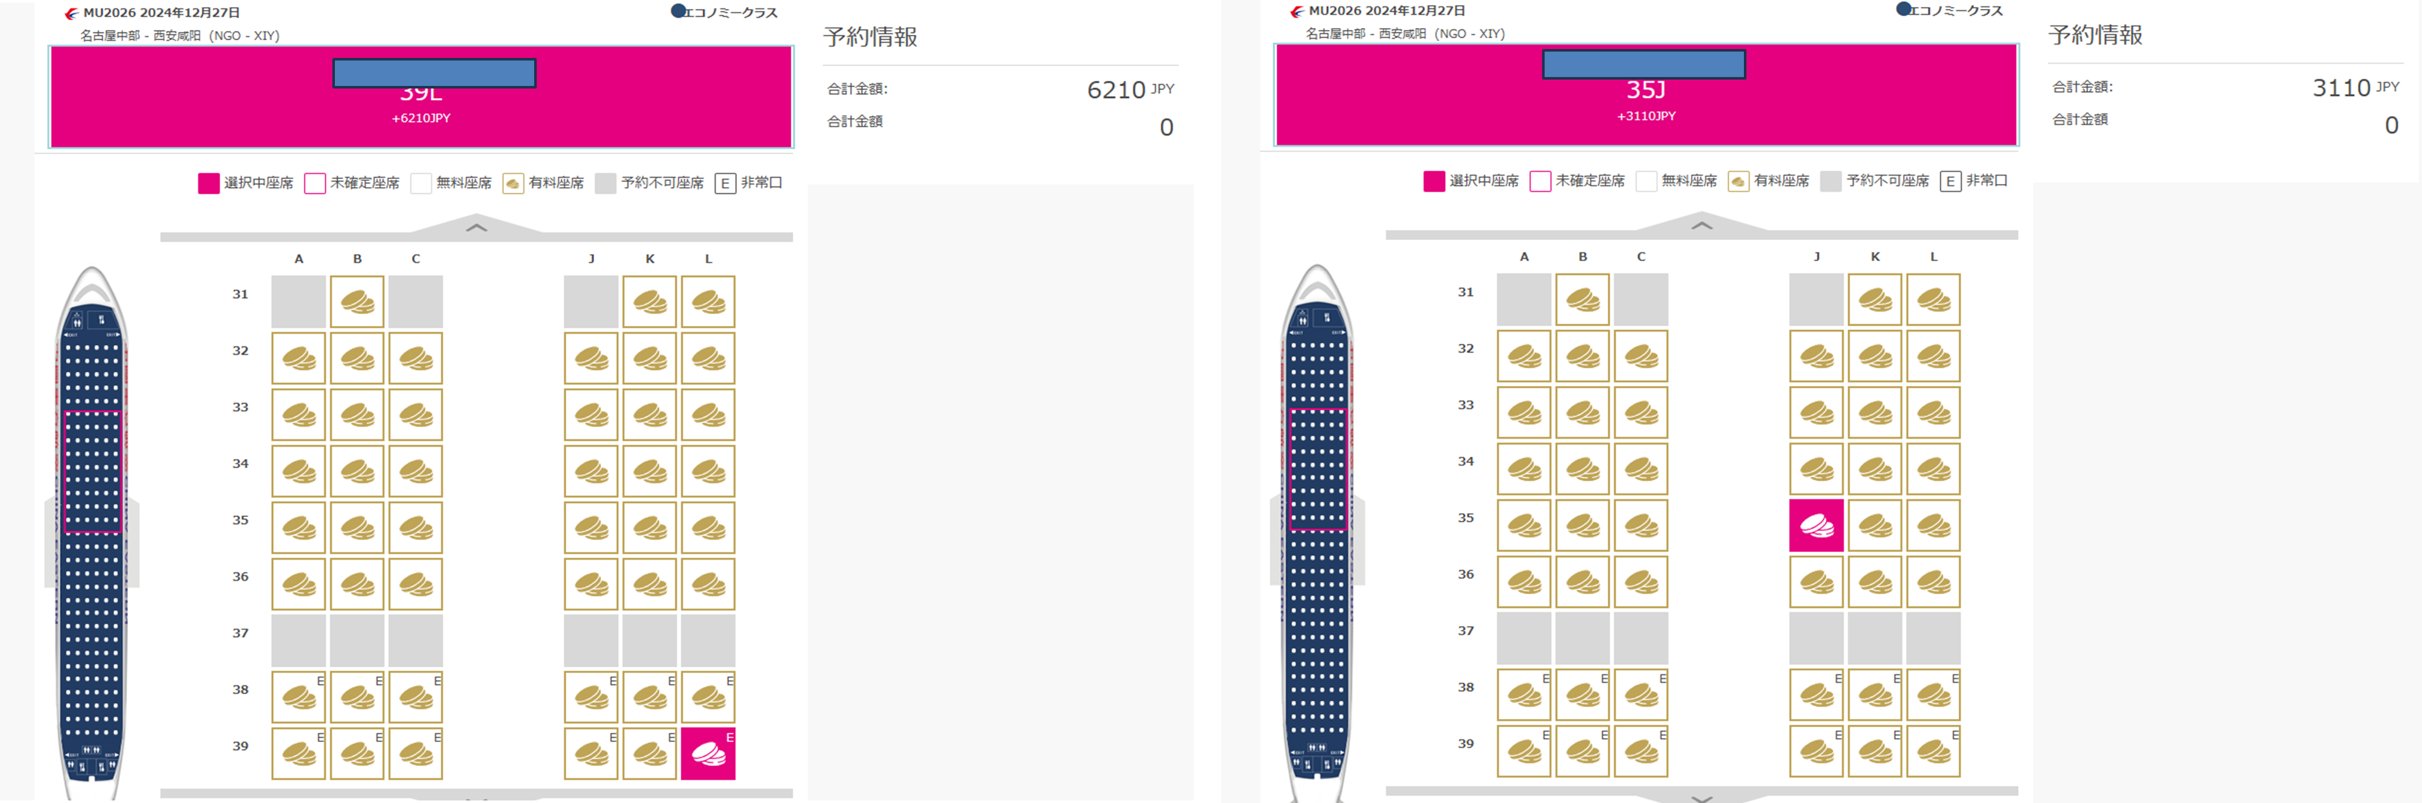The image size is (2422, 803).
Task: Select seat 31K in the right seat map
Action: [1875, 300]
